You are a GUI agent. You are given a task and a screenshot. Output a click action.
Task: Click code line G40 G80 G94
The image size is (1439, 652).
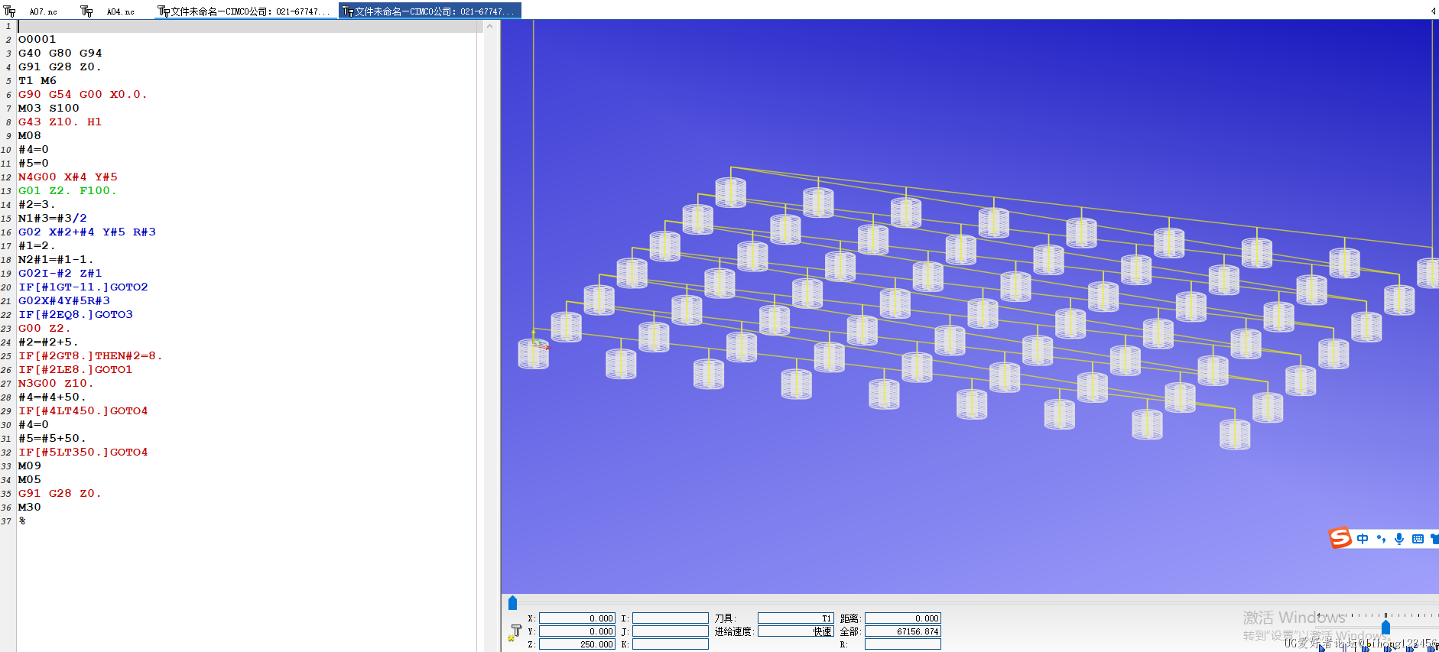(60, 53)
